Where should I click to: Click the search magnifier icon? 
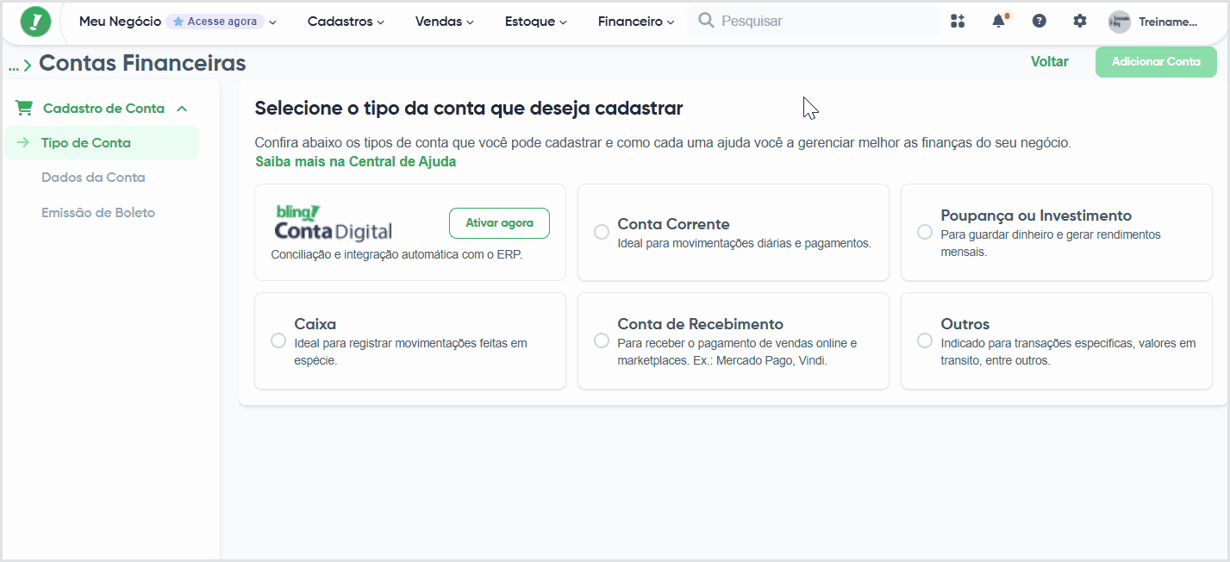click(x=706, y=21)
